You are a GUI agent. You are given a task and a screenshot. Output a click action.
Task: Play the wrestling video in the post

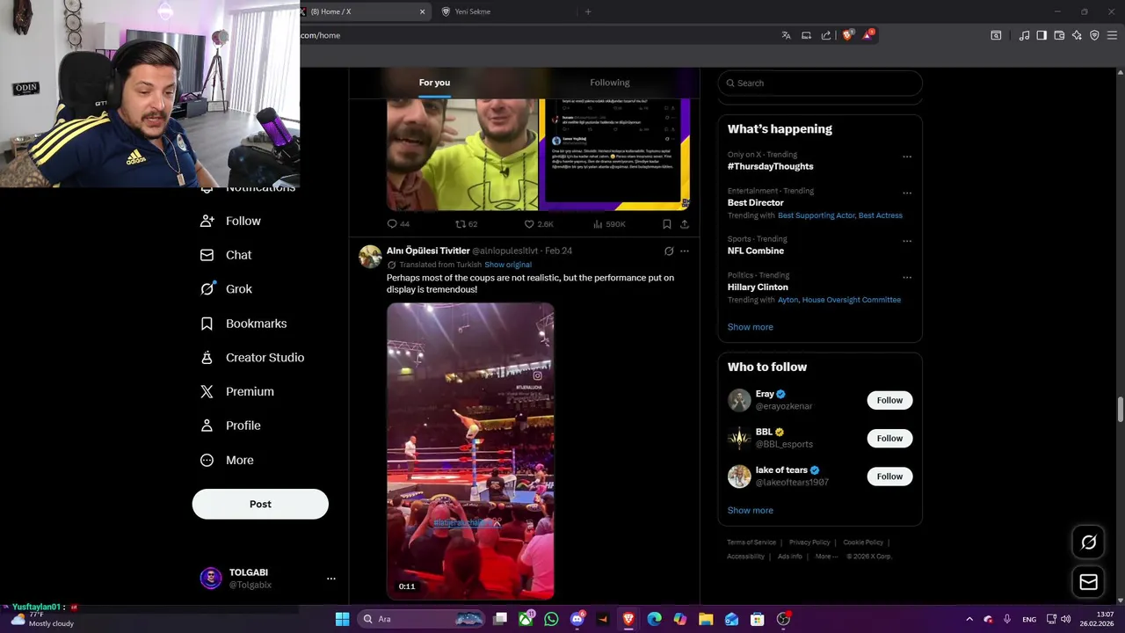point(470,451)
